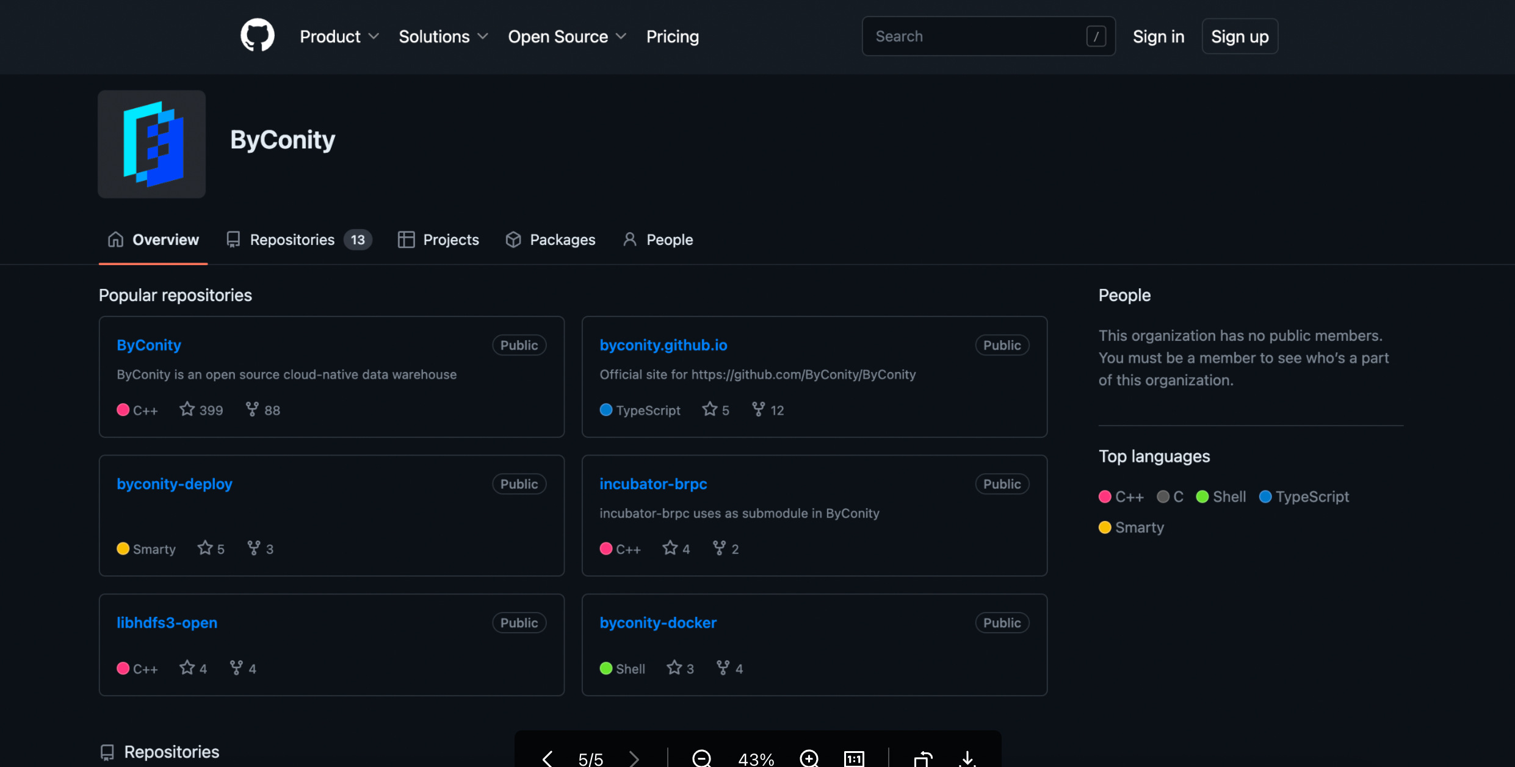Click the Sign up button

1240,37
